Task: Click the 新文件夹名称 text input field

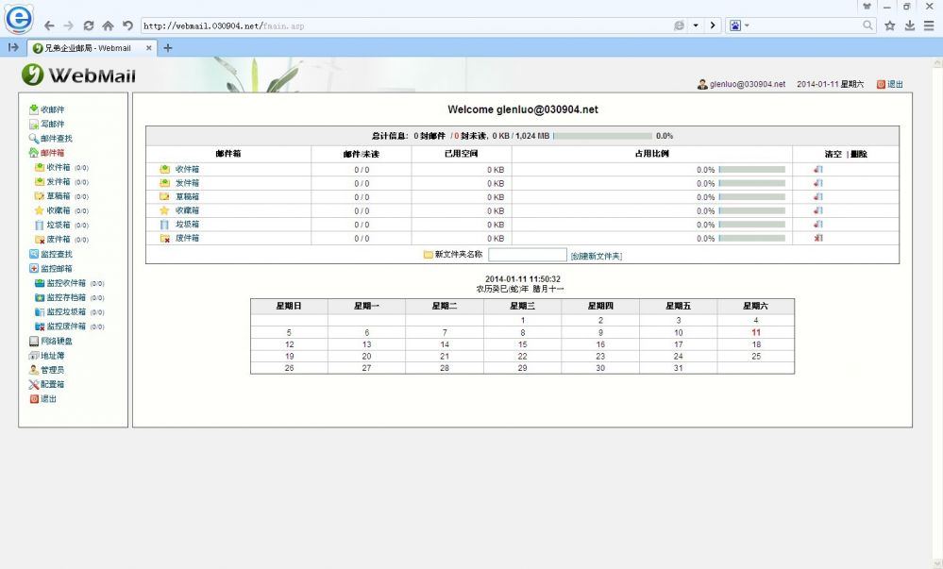Action: click(x=527, y=255)
